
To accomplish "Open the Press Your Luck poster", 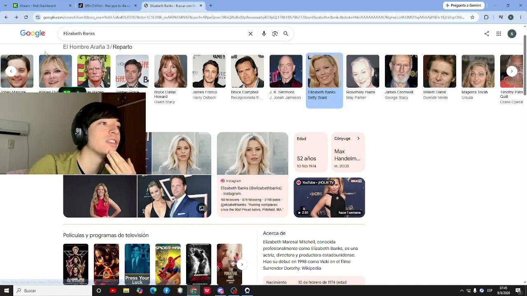I will [137, 264].
